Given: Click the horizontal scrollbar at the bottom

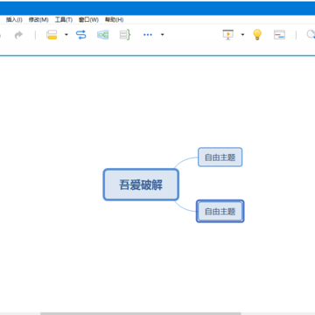Looking at the screenshot, I should pyautogui.click(x=141, y=313).
